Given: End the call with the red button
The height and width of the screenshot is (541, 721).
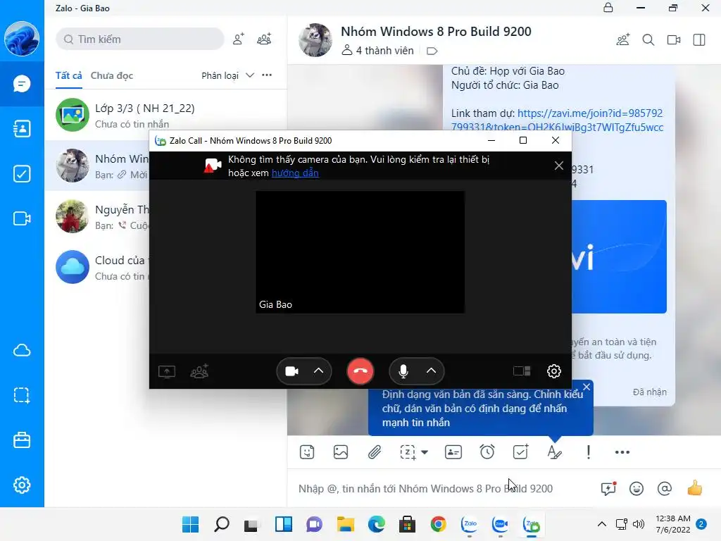Looking at the screenshot, I should [x=360, y=371].
